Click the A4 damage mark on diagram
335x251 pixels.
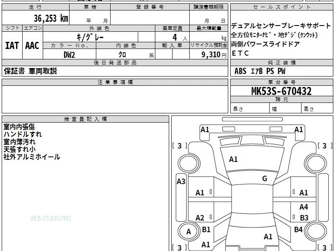click(x=304, y=207)
